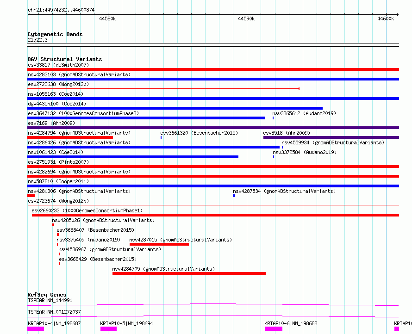Click the 21q22.3 band label
412x334 pixels.
[37, 40]
